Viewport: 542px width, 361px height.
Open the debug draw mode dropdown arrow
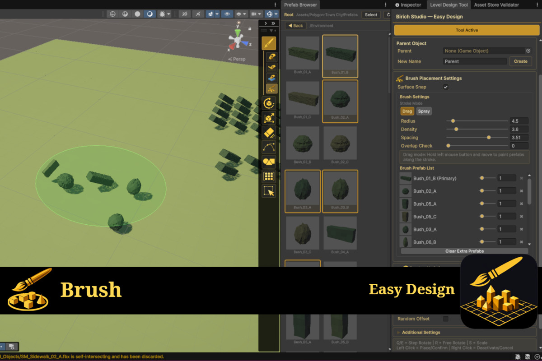pos(169,14)
